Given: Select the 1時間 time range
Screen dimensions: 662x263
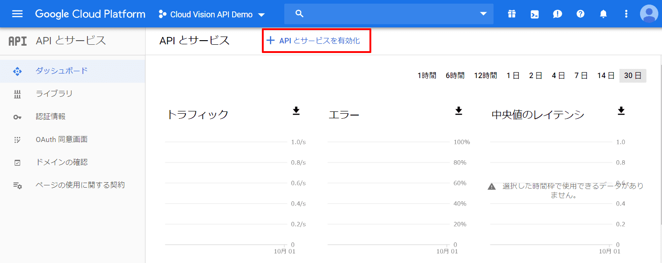Looking at the screenshot, I should tap(427, 75).
